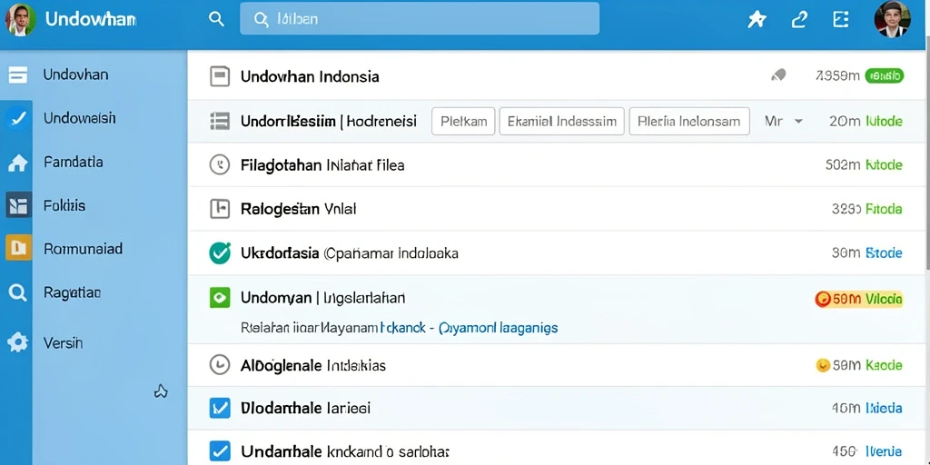Open the profile avatar menu at top right
Screen dimensions: 930x465
pos(892,19)
